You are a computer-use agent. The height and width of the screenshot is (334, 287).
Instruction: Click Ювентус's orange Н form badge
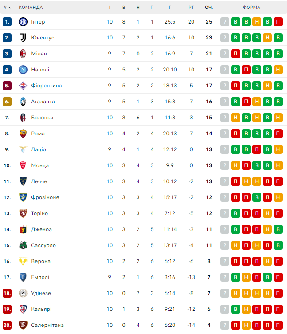tap(267, 38)
